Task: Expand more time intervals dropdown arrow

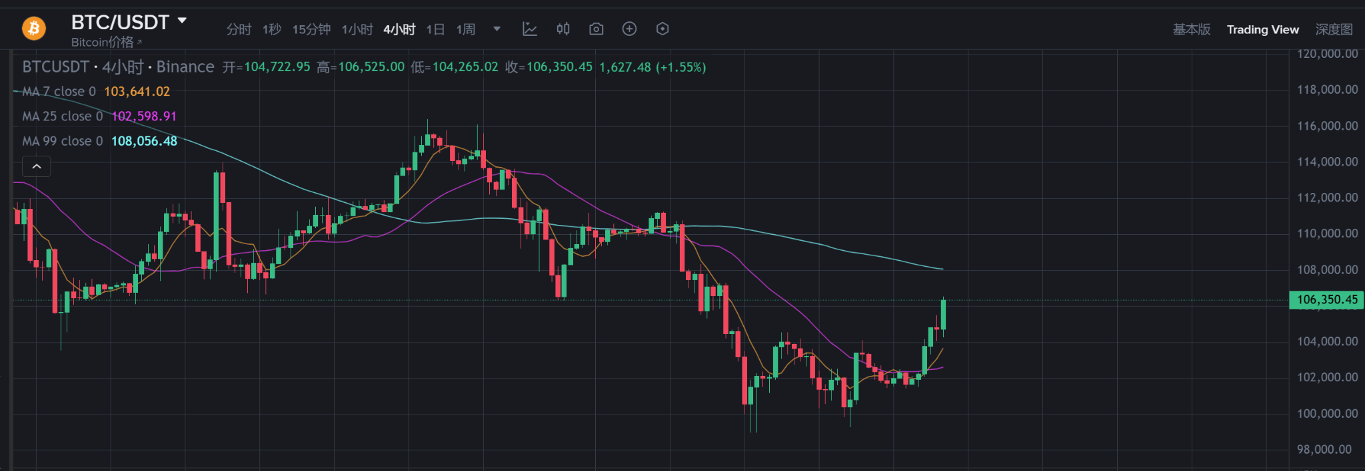Action: 497,29
